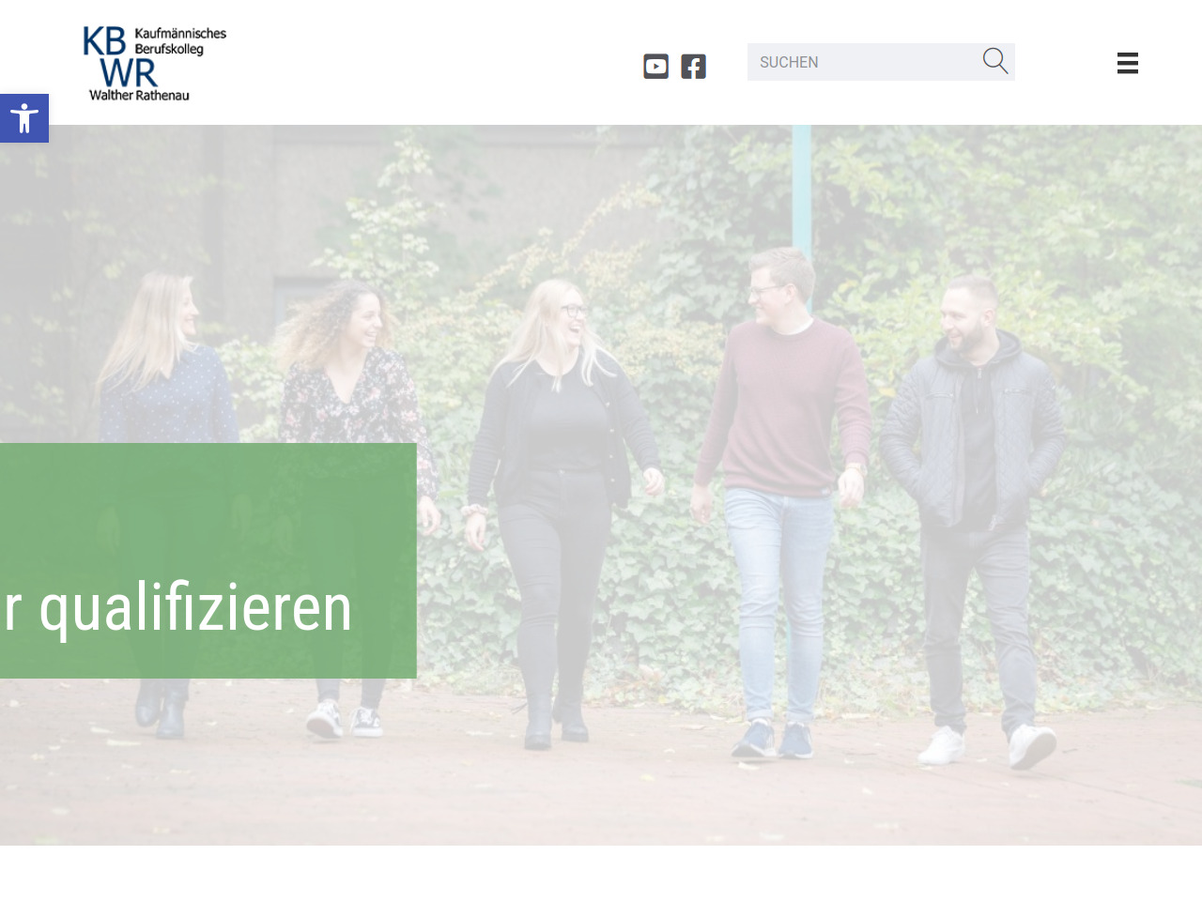Click the white area below the hero image
This screenshot has width=1202, height=901.
(601, 873)
